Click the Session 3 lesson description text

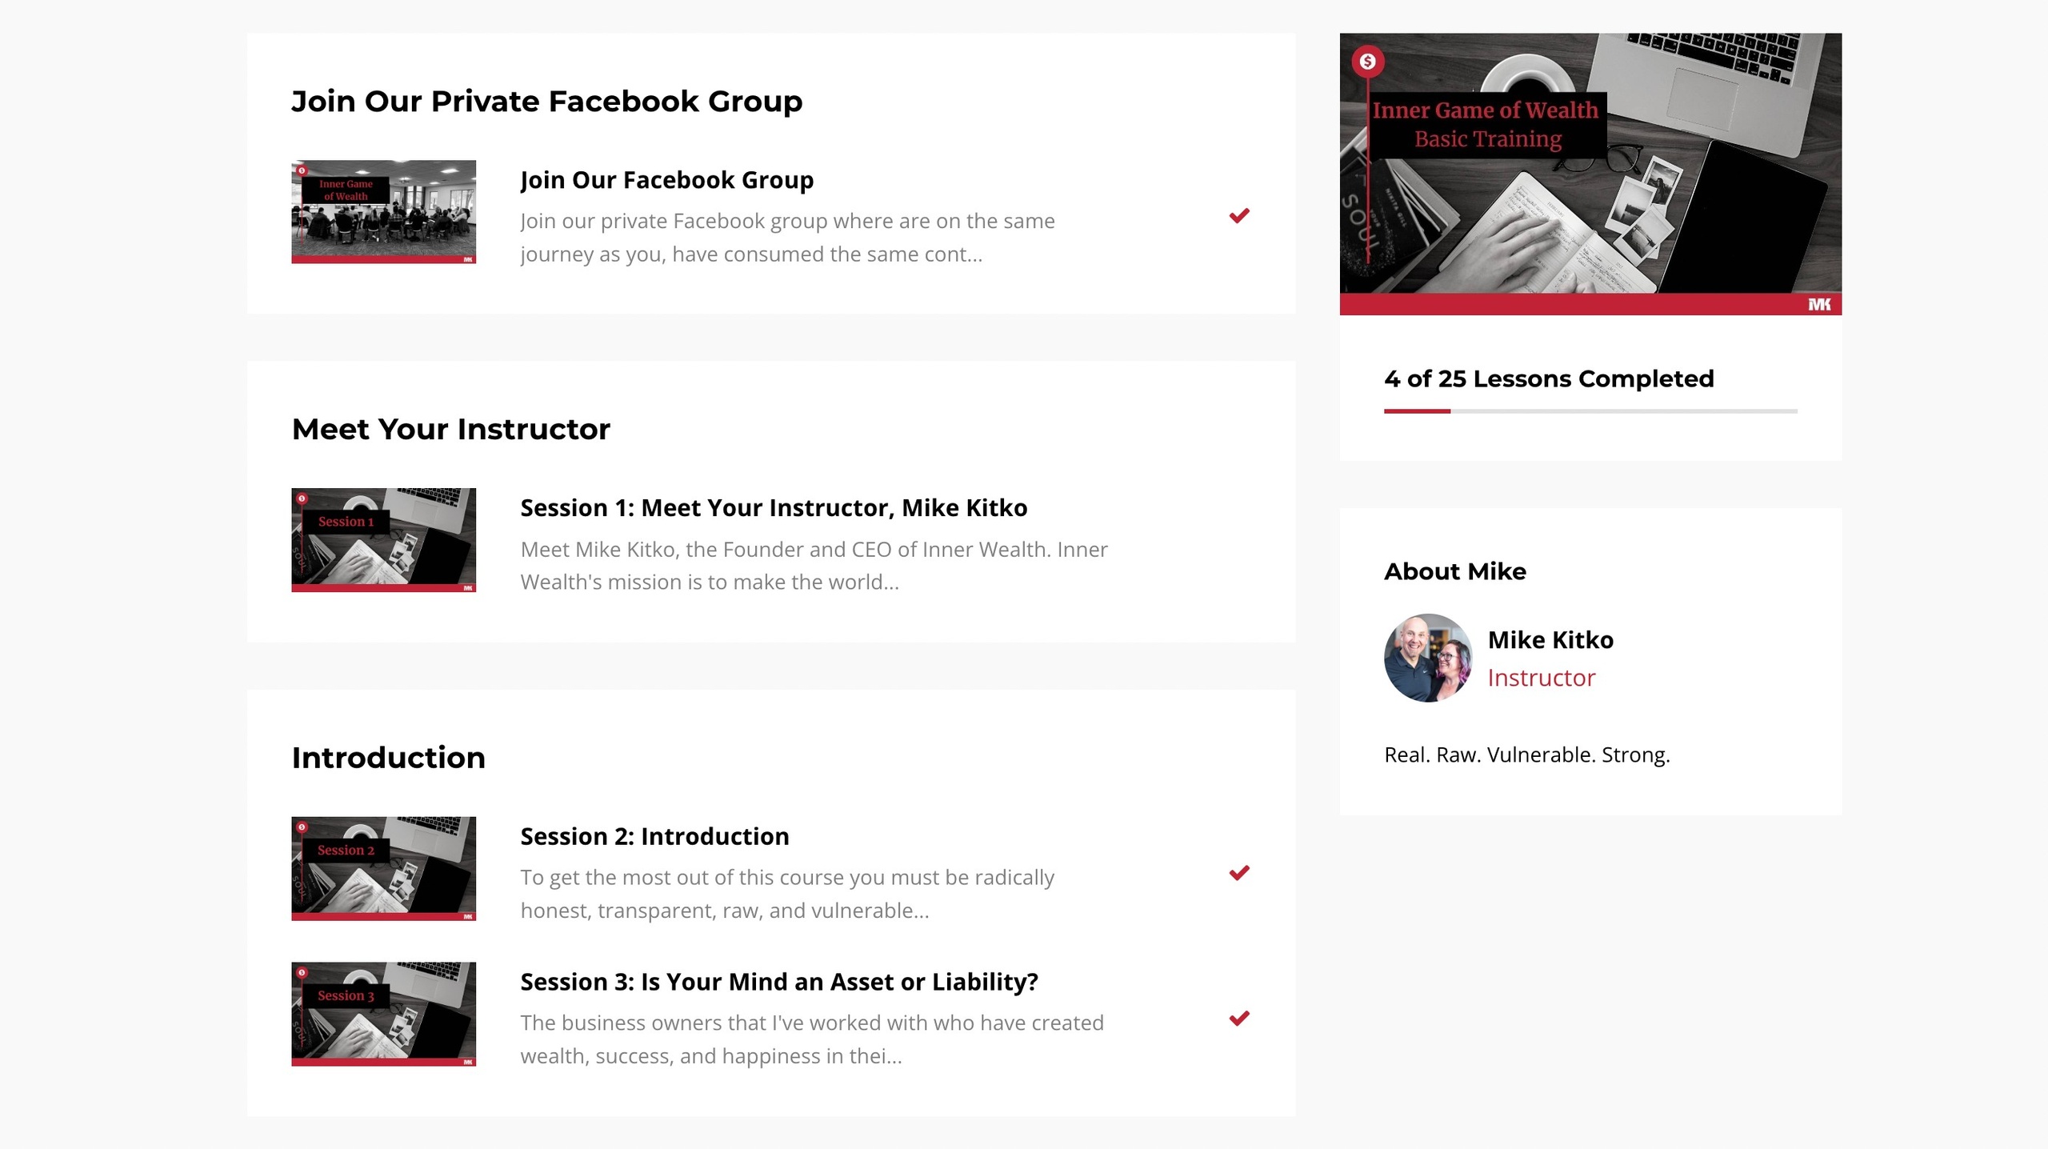811,1039
